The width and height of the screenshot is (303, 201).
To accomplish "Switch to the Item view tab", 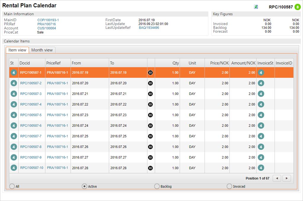I will [17, 50].
